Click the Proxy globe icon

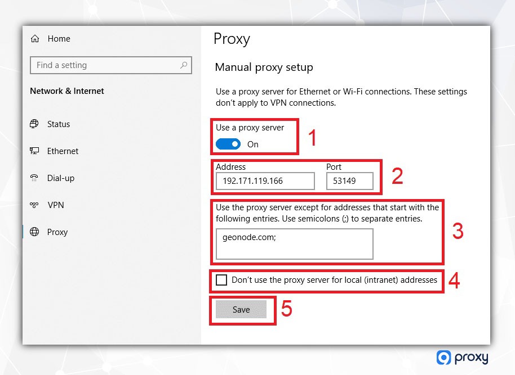[35, 232]
